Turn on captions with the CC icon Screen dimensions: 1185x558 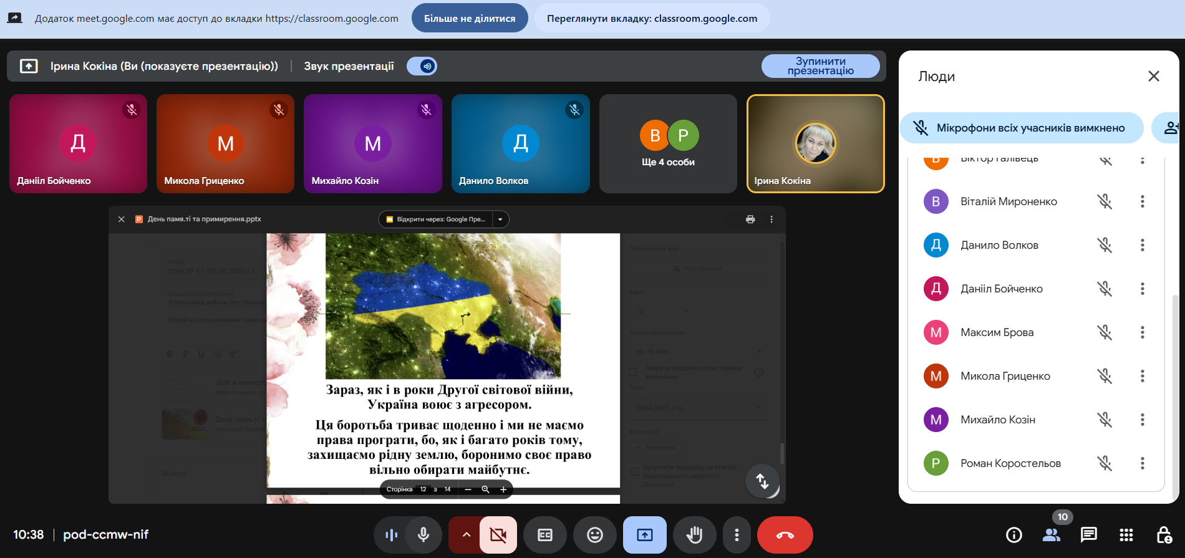tap(545, 535)
